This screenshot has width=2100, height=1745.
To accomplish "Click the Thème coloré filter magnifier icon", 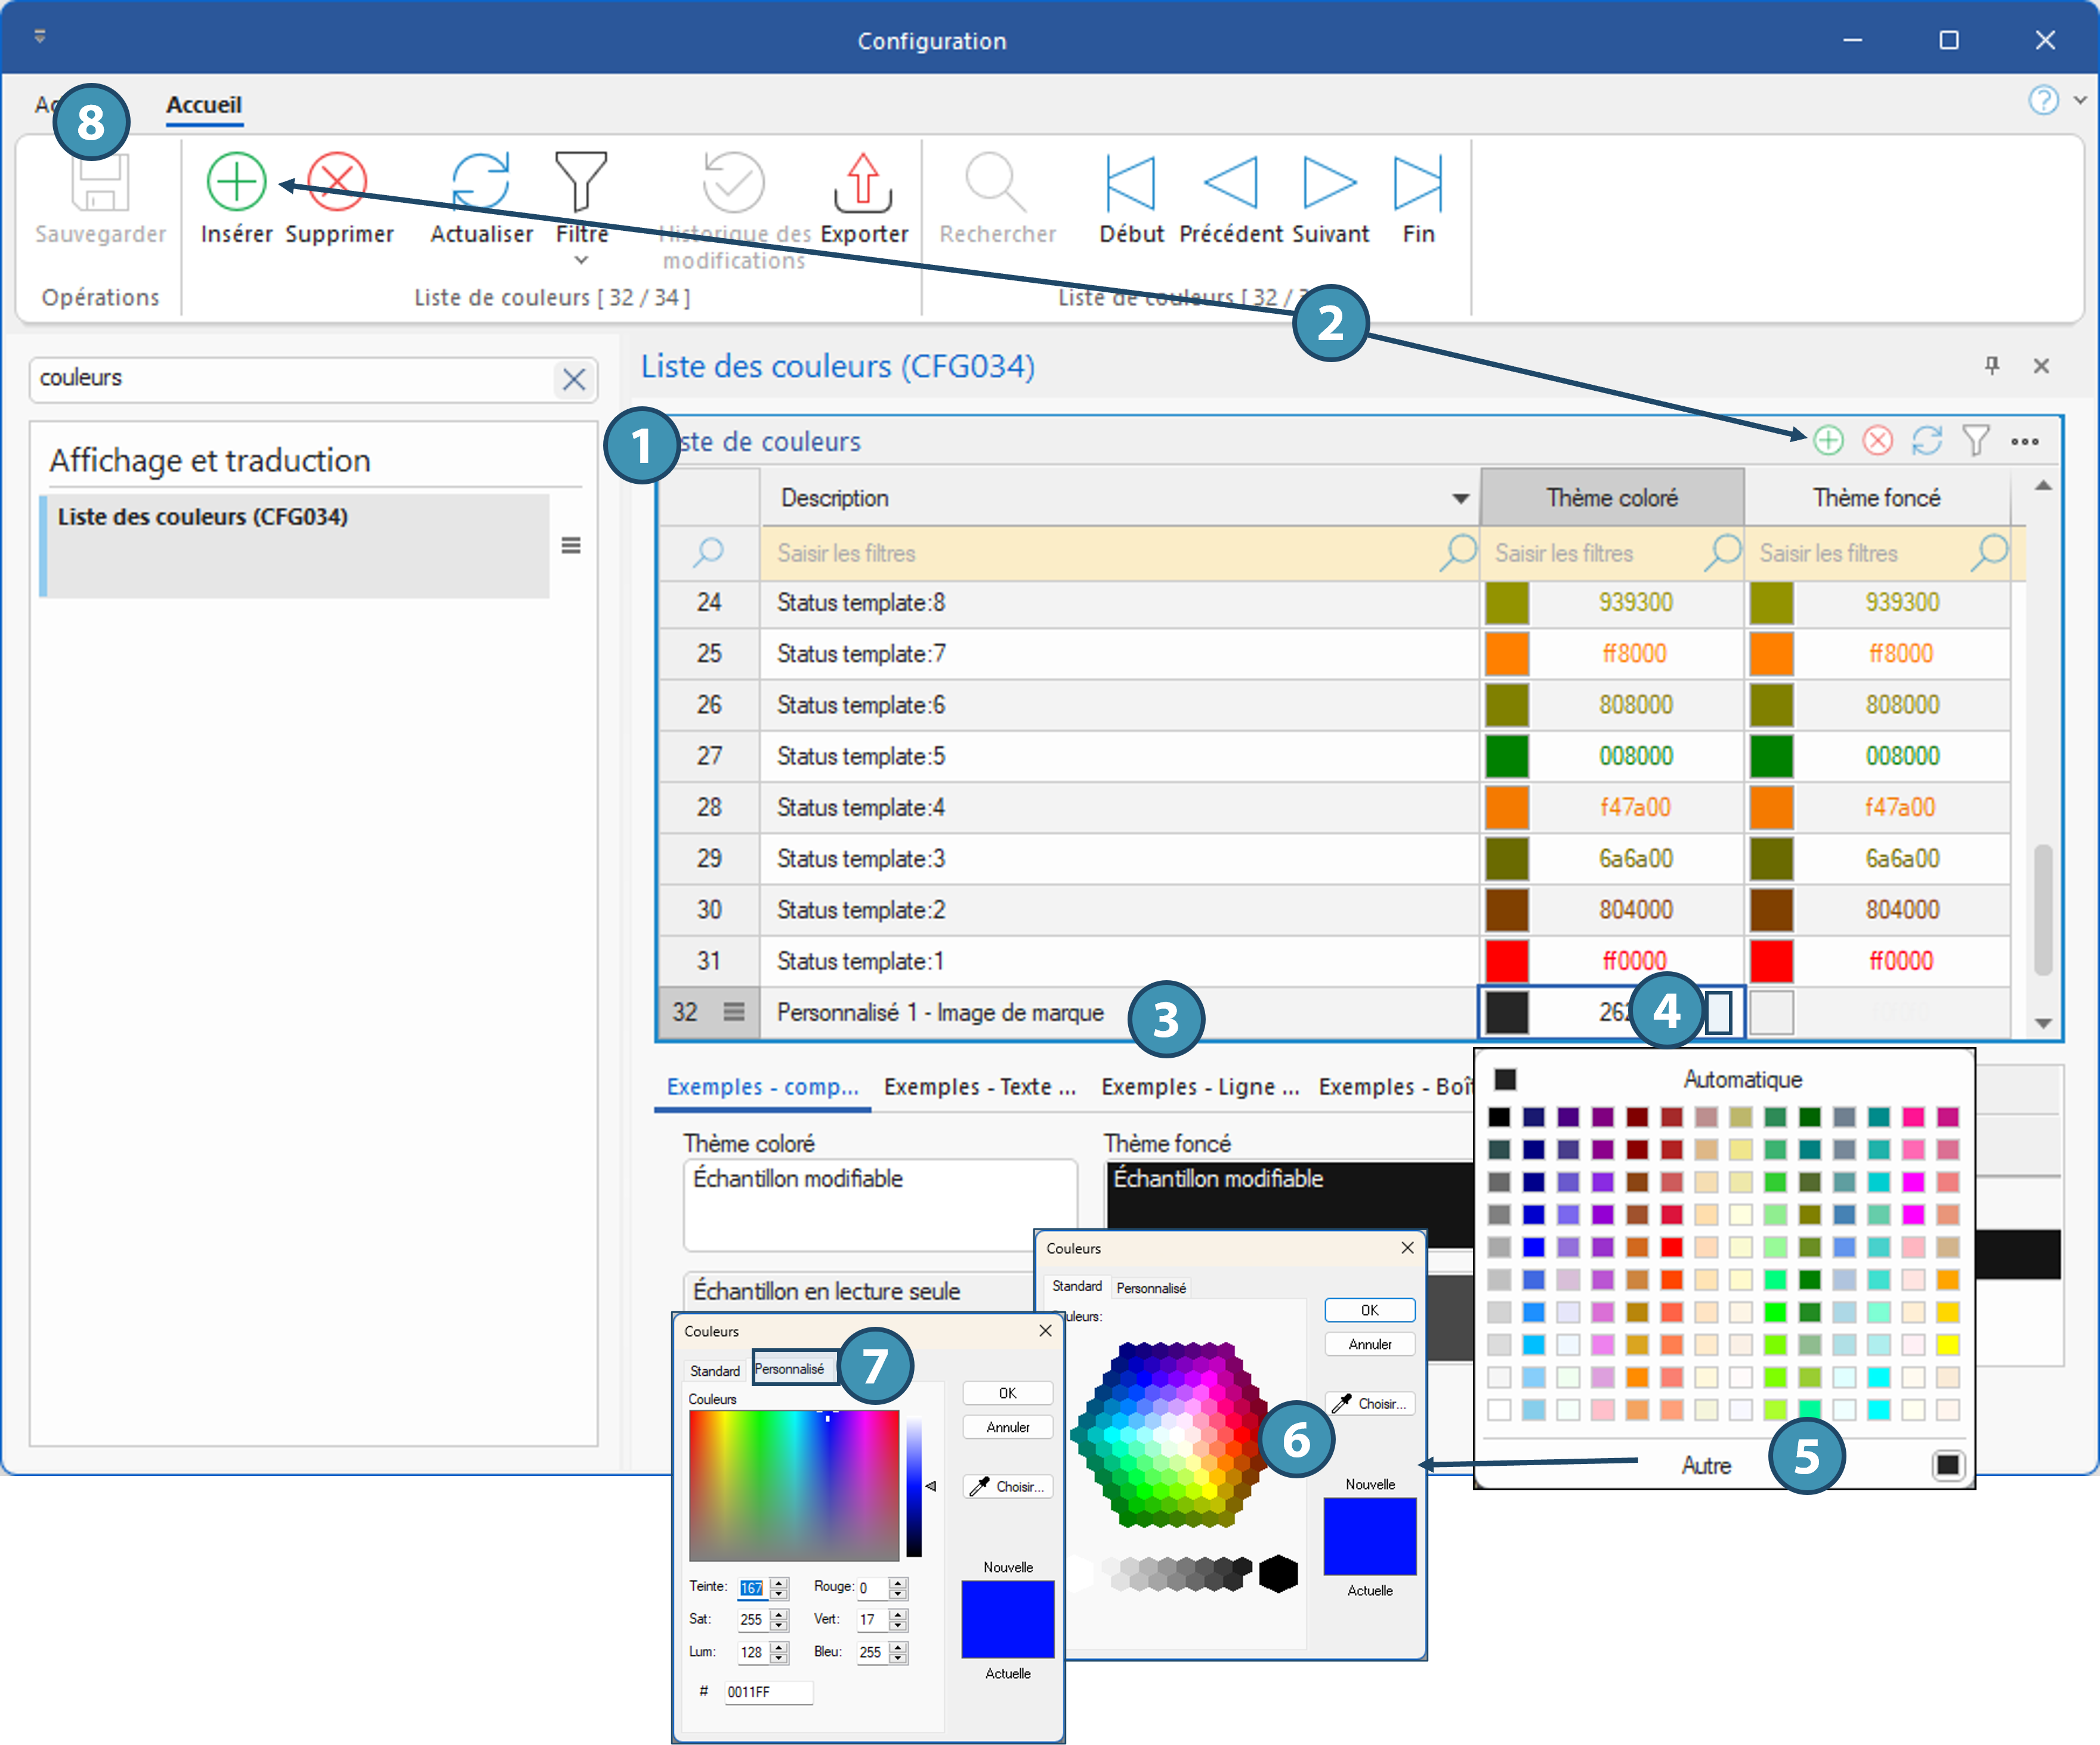I will (x=1723, y=552).
